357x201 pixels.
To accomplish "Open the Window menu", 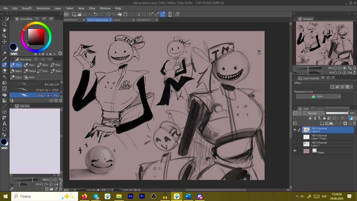I will point(105,8).
